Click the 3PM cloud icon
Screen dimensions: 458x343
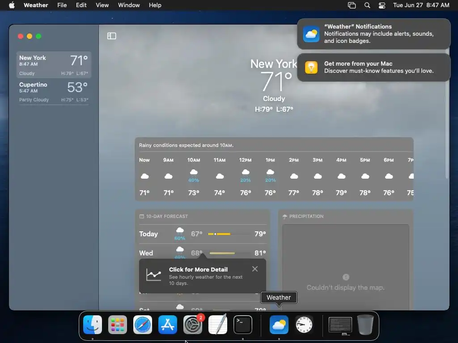(x=318, y=176)
